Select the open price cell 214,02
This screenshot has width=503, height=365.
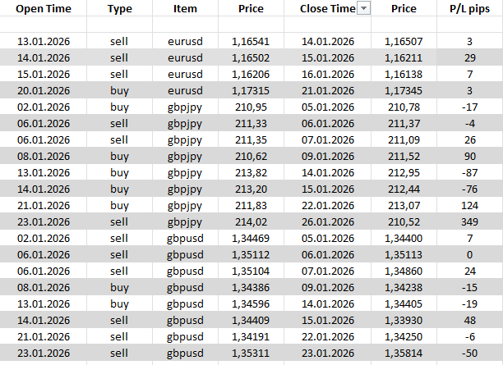point(251,220)
